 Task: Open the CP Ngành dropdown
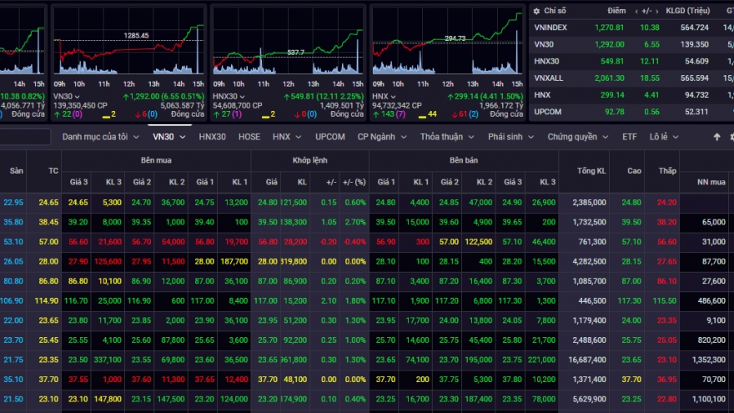coord(382,137)
